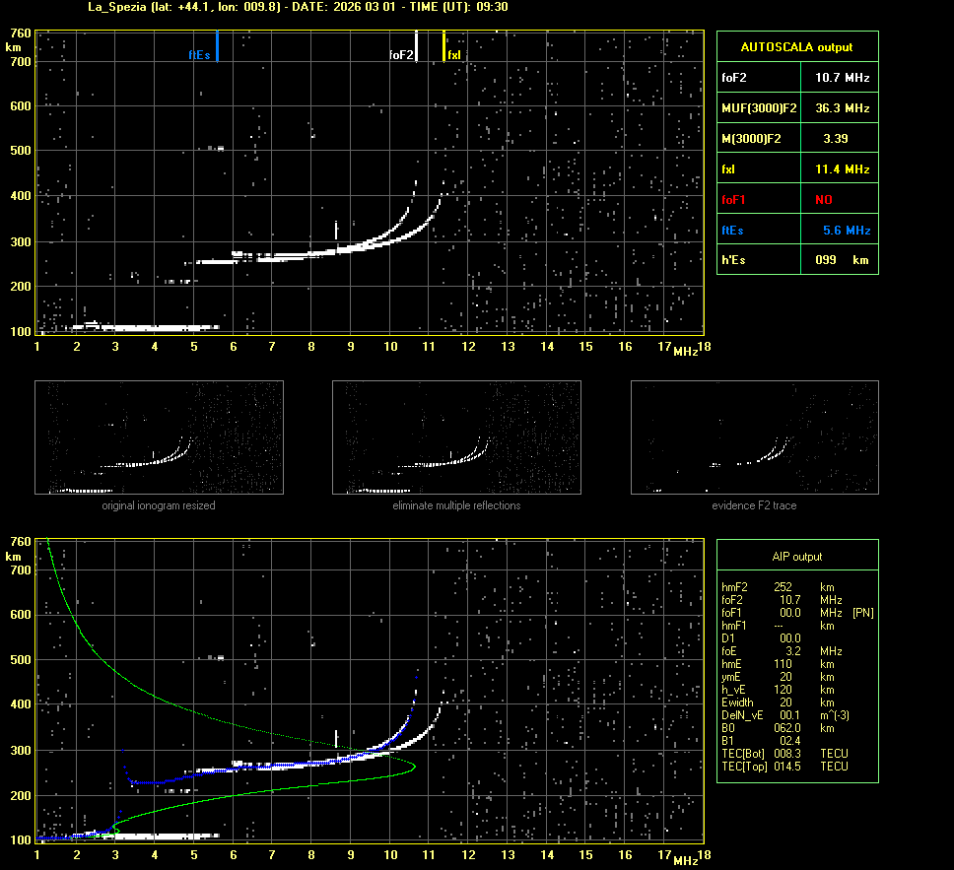Select the M(3000)F2 value 3.39
Image resolution: width=954 pixels, height=870 pixels.
(x=836, y=139)
